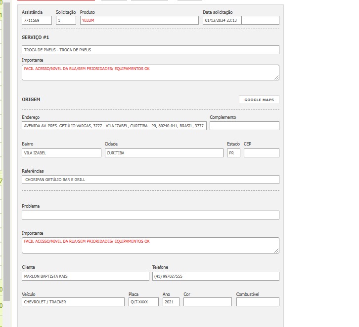359x327 pixels.
Task: Focus the Data solicitação date field
Action: pos(222,20)
